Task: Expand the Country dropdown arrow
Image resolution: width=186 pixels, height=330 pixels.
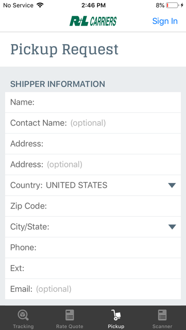Action: pos(172,185)
